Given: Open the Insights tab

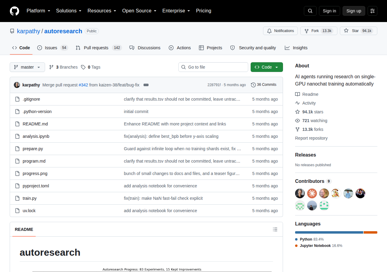Looking at the screenshot, I should point(296,48).
